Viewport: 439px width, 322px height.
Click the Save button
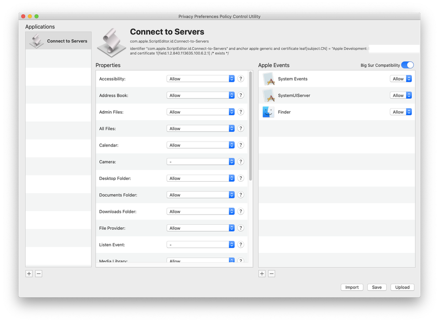[377, 287]
